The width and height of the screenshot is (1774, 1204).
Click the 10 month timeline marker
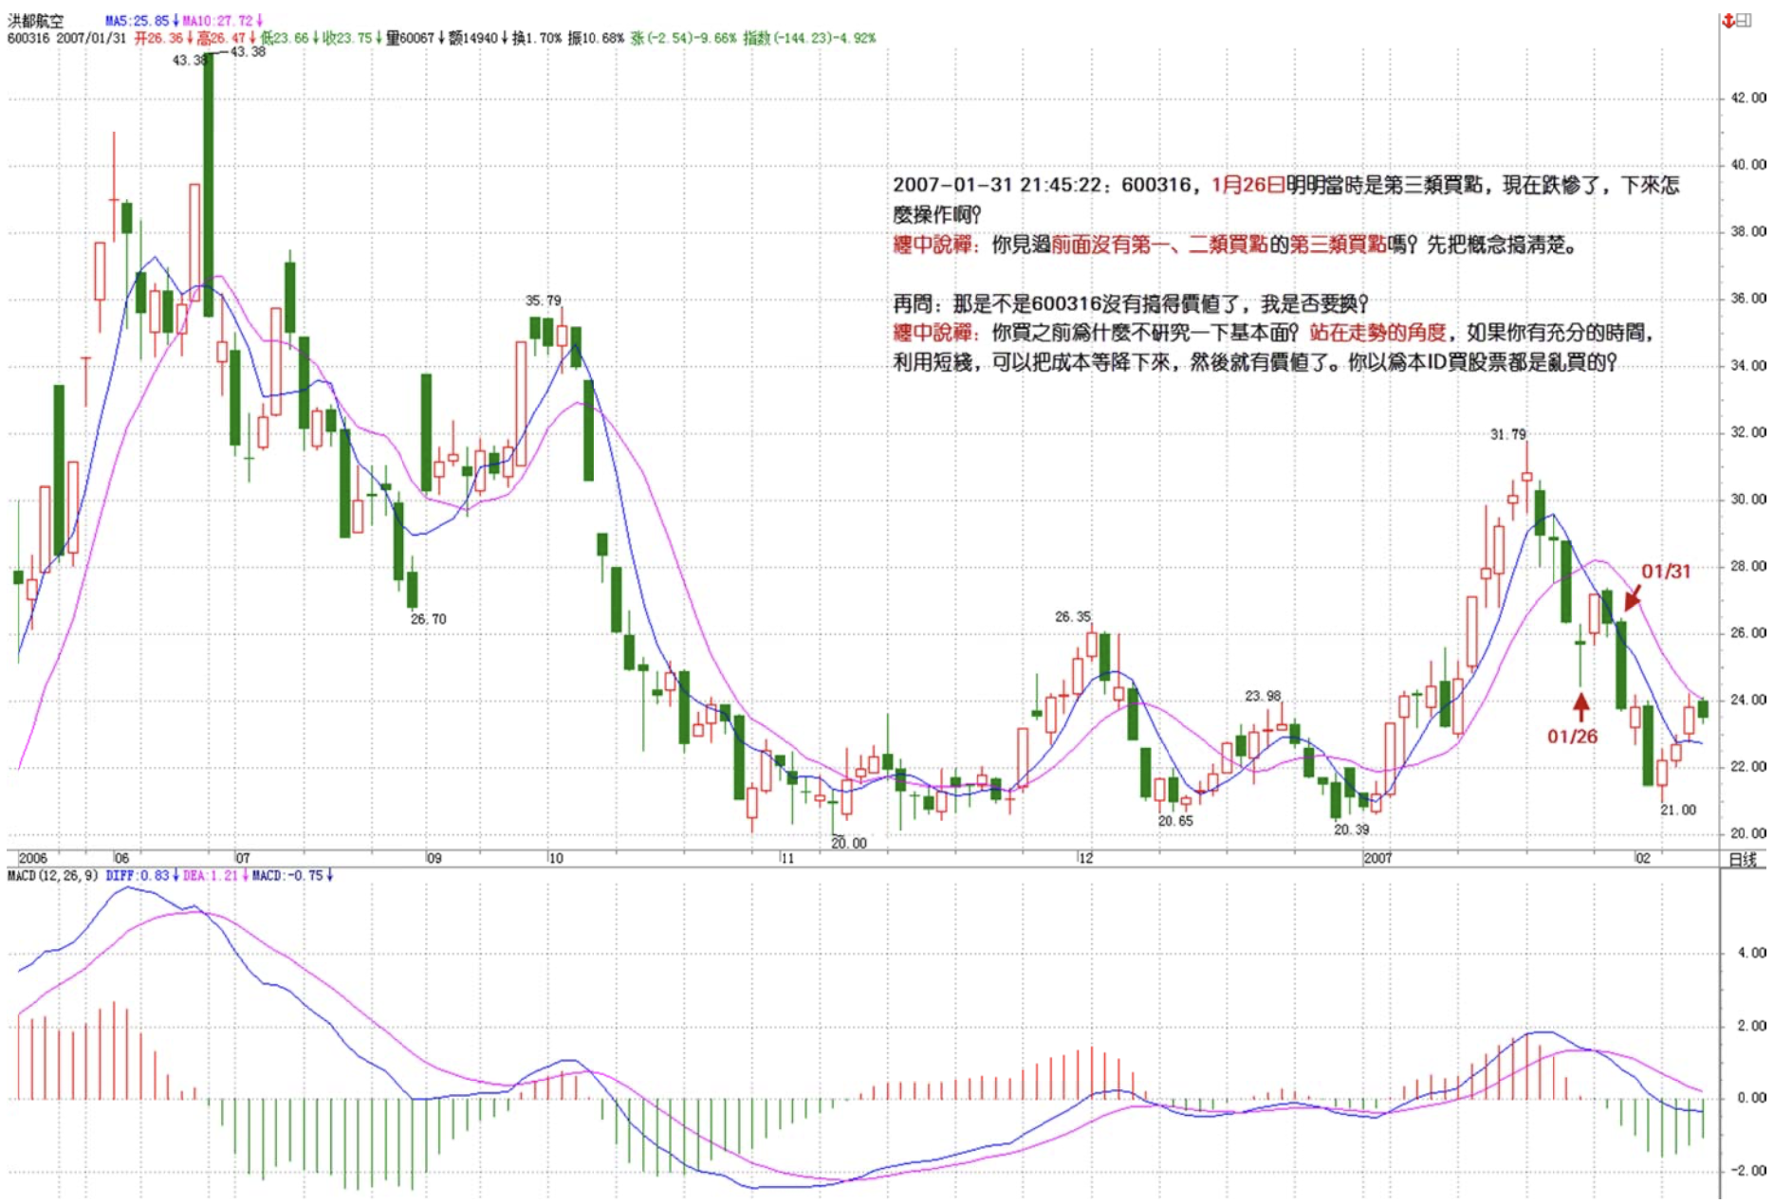pos(555,858)
